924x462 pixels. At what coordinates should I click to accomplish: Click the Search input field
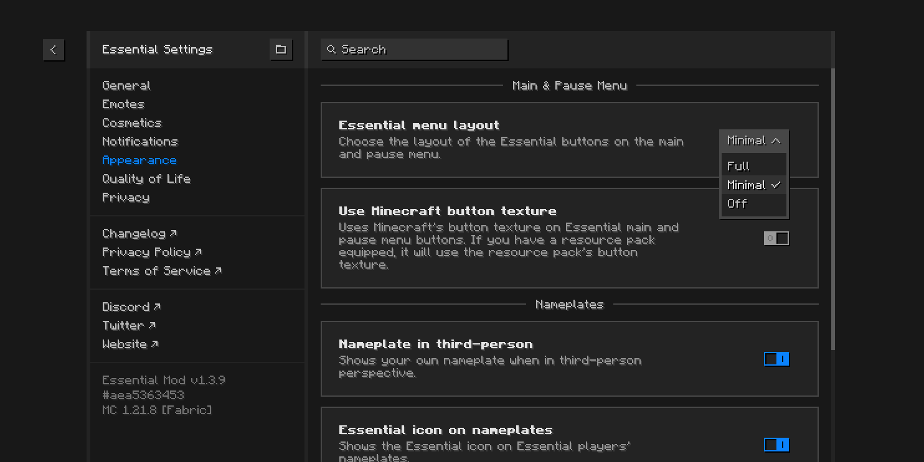pyautogui.click(x=420, y=50)
